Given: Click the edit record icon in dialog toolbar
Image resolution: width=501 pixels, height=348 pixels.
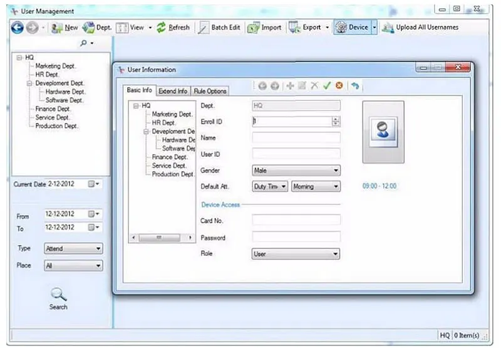Looking at the screenshot, I should (302, 86).
